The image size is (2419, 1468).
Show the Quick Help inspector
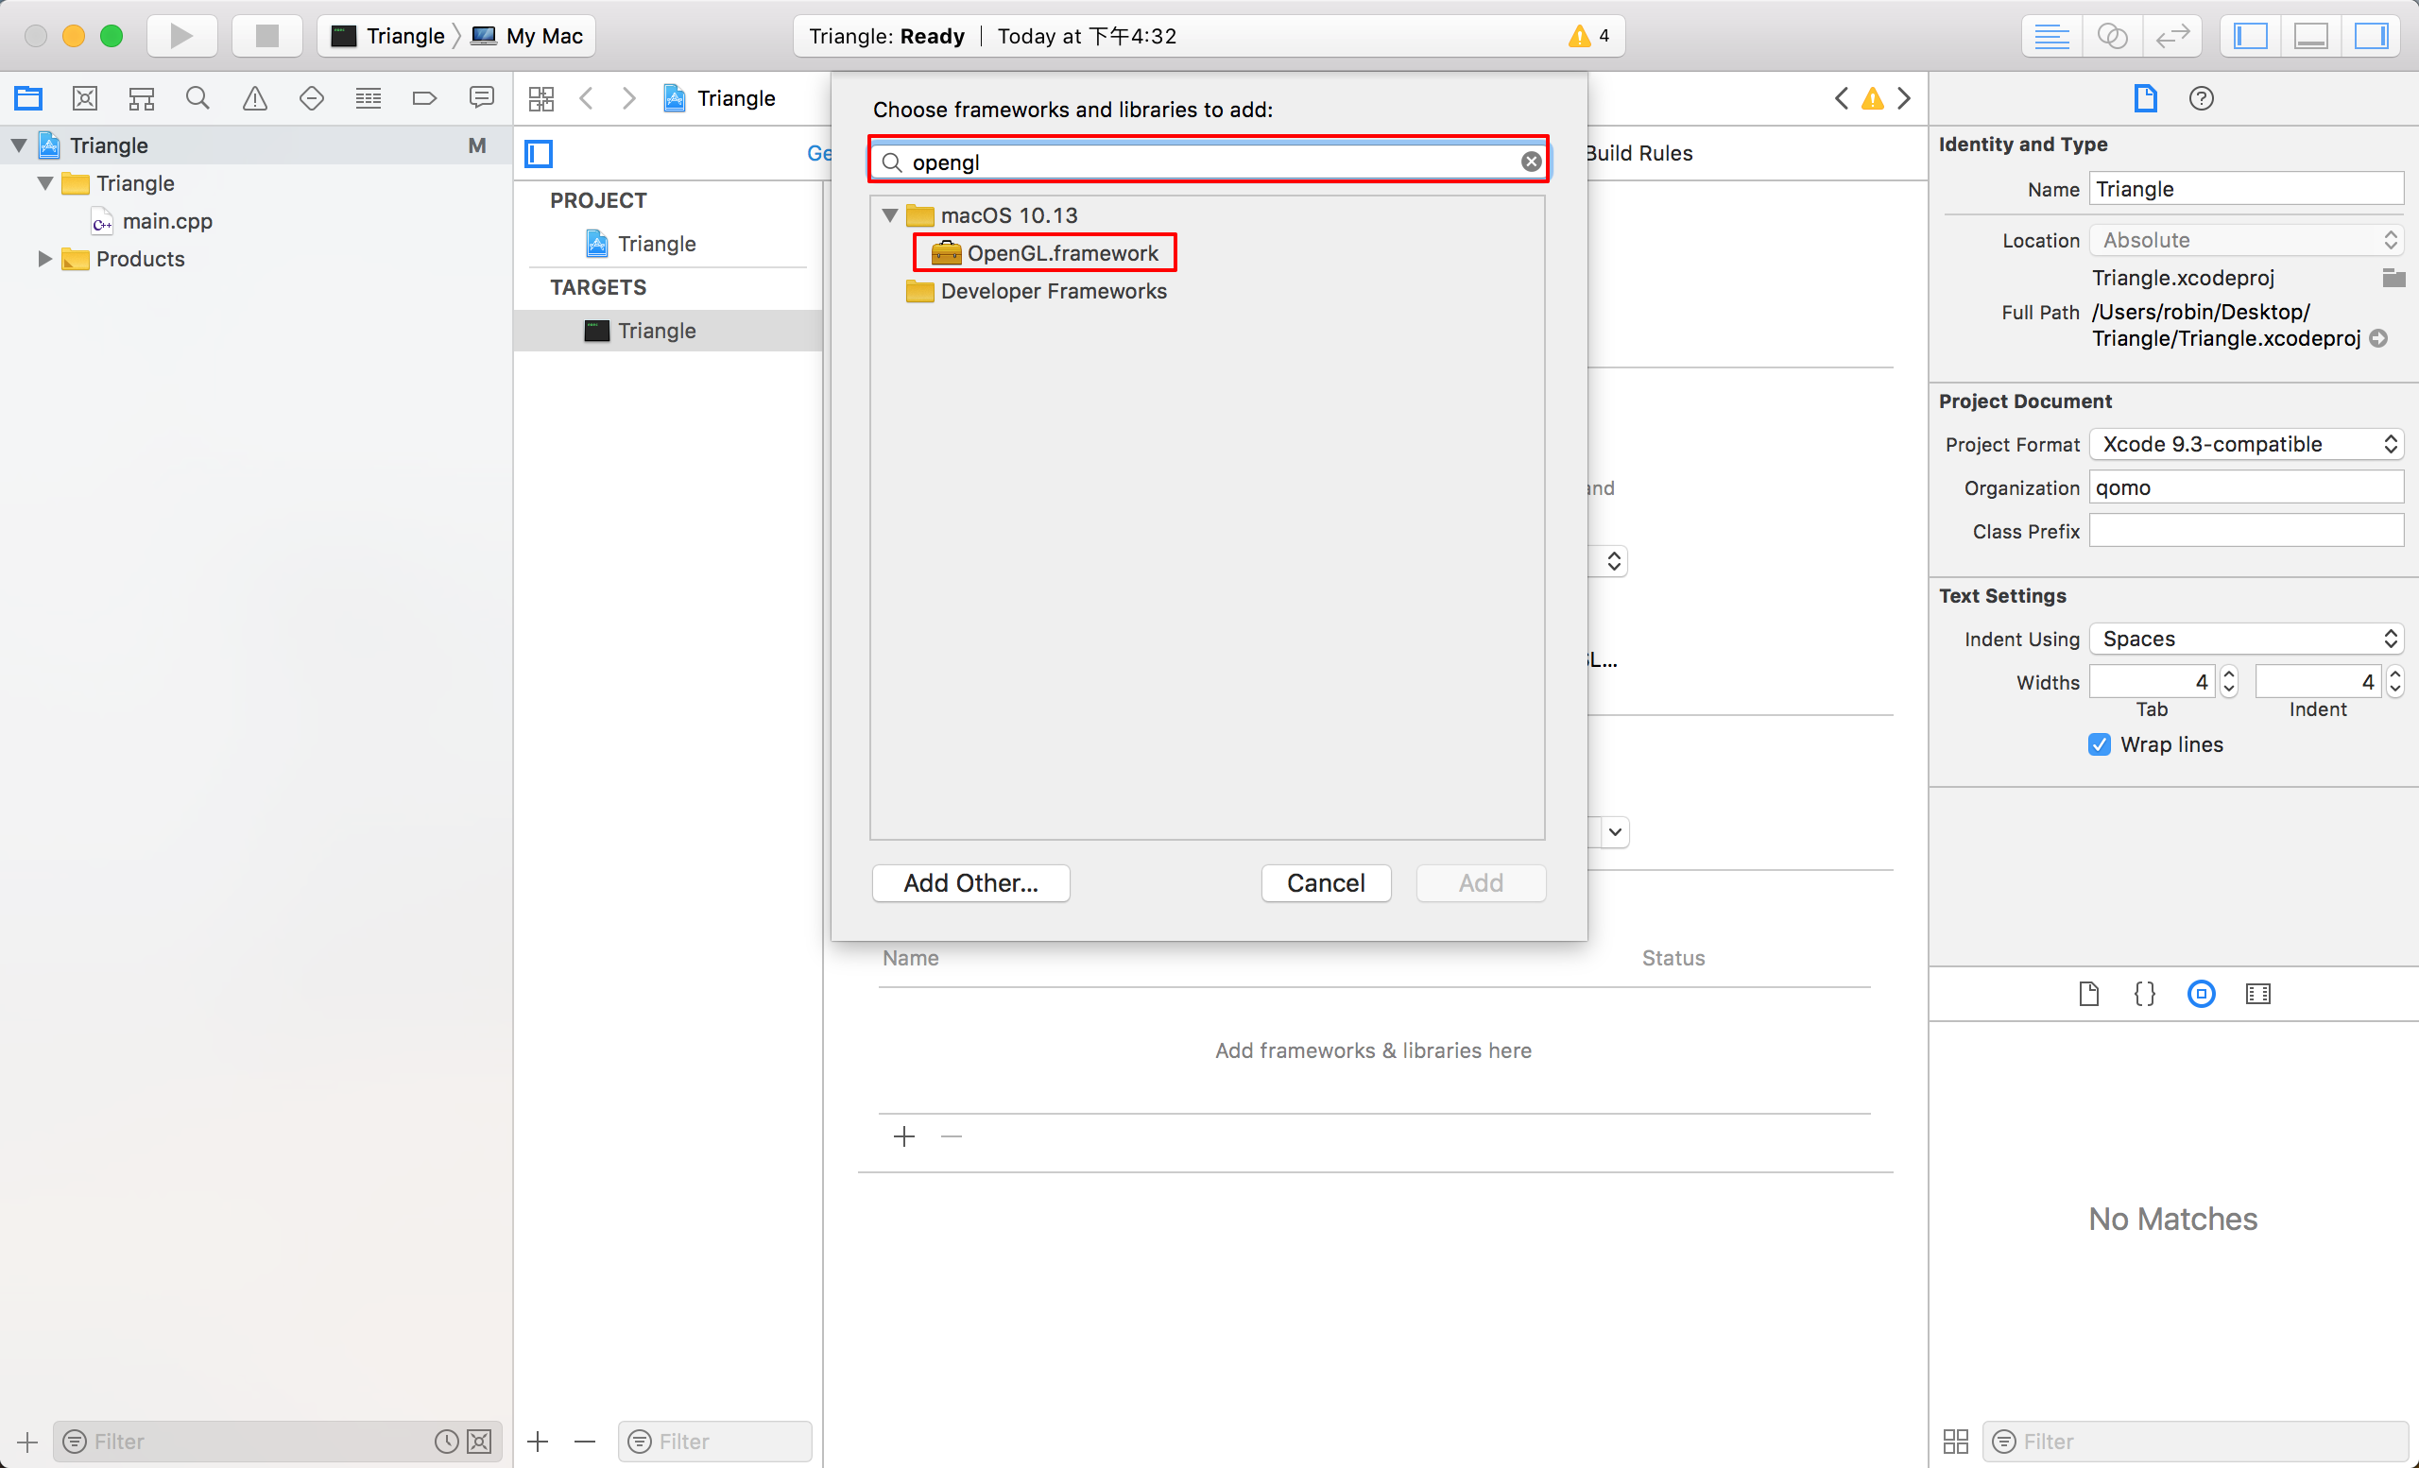pos(2201,98)
